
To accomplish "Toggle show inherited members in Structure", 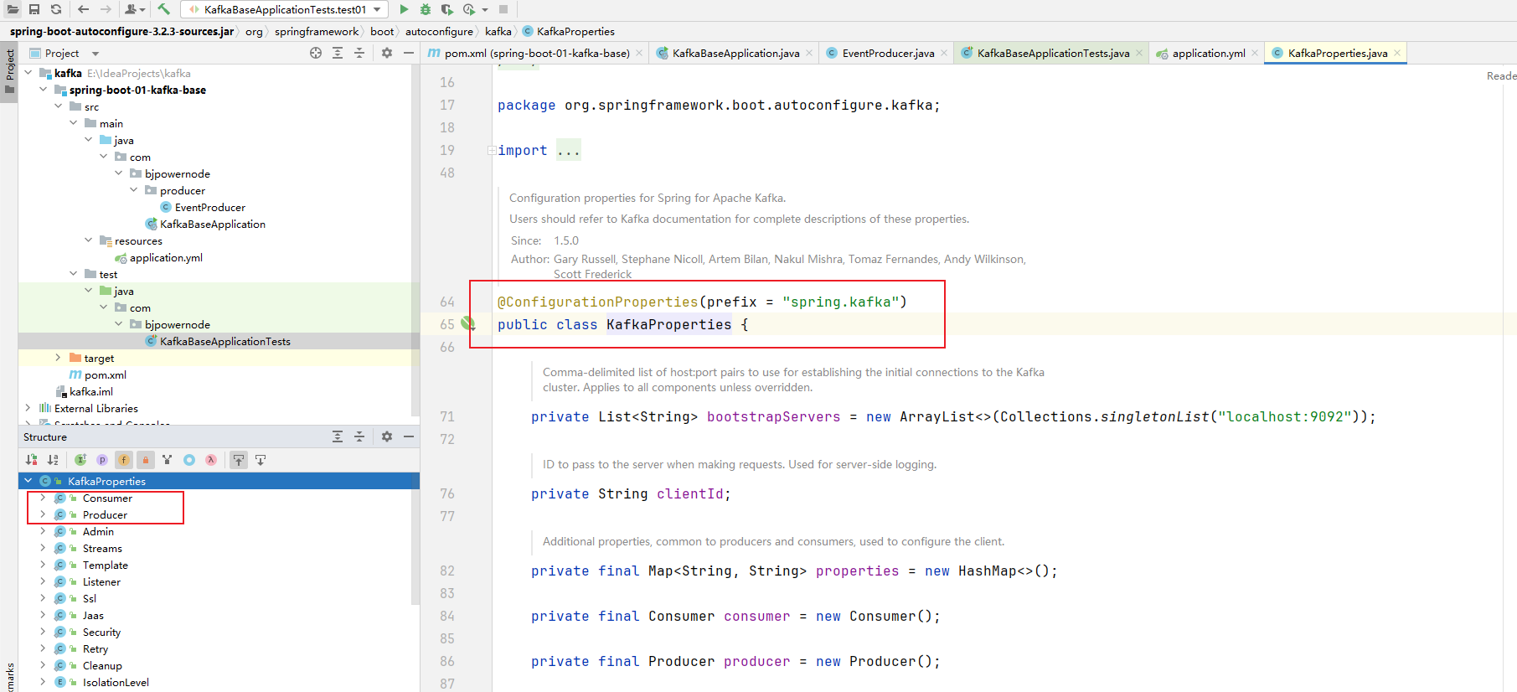I will pos(80,460).
